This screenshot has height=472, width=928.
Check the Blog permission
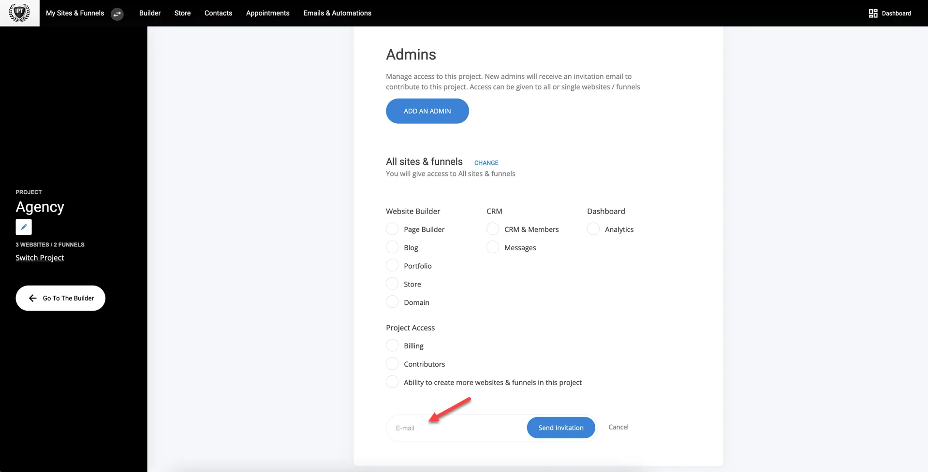392,247
